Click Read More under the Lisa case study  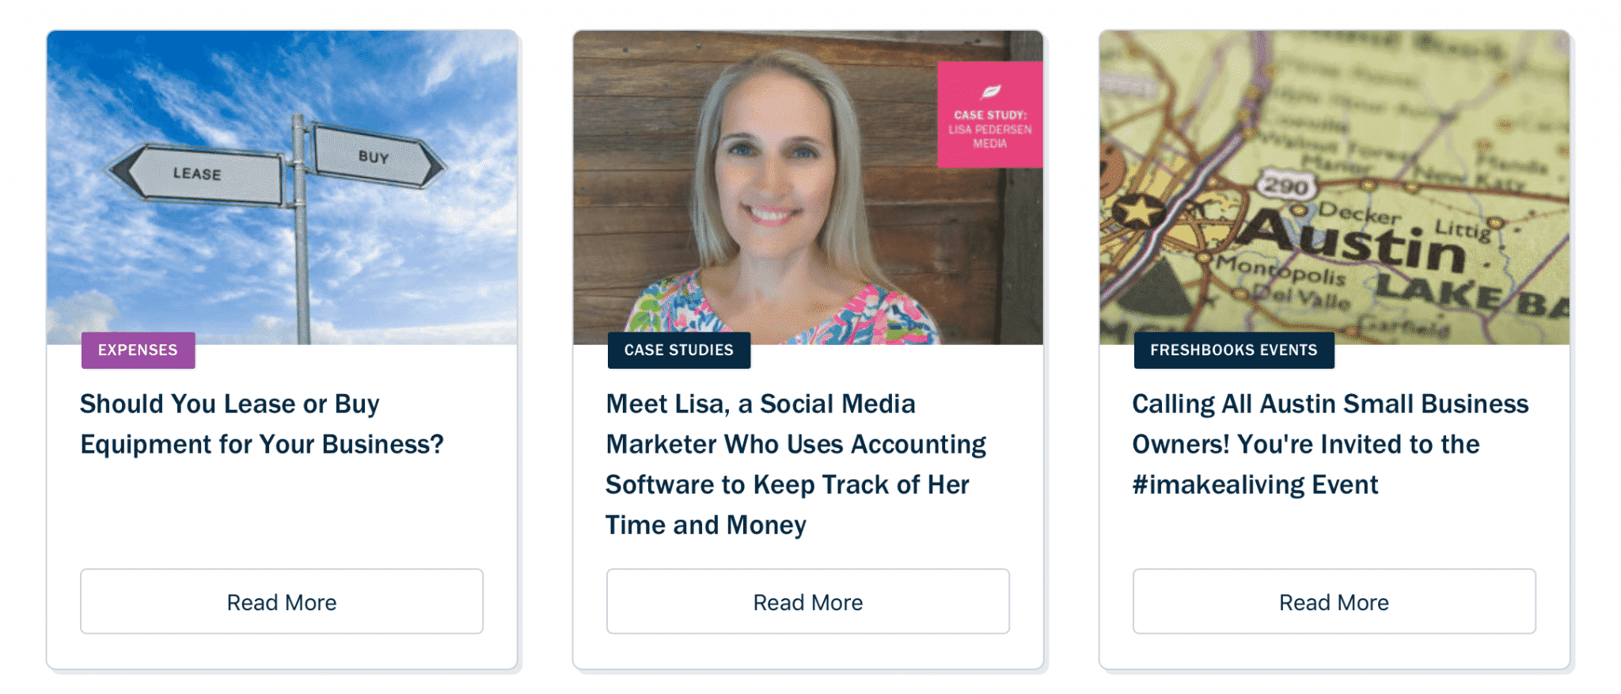pyautogui.click(x=807, y=601)
